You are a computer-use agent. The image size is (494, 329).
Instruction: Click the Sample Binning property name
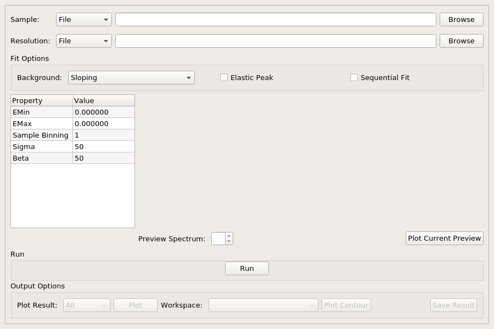[x=42, y=135]
